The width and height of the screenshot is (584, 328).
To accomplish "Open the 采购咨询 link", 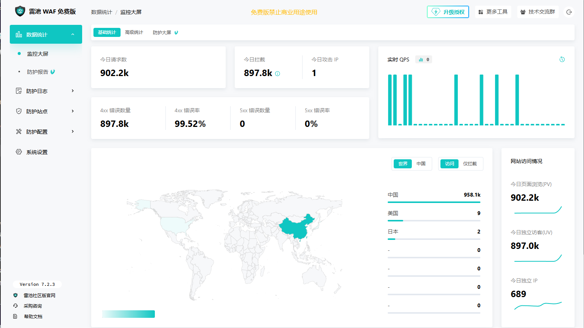I will pyautogui.click(x=33, y=306).
